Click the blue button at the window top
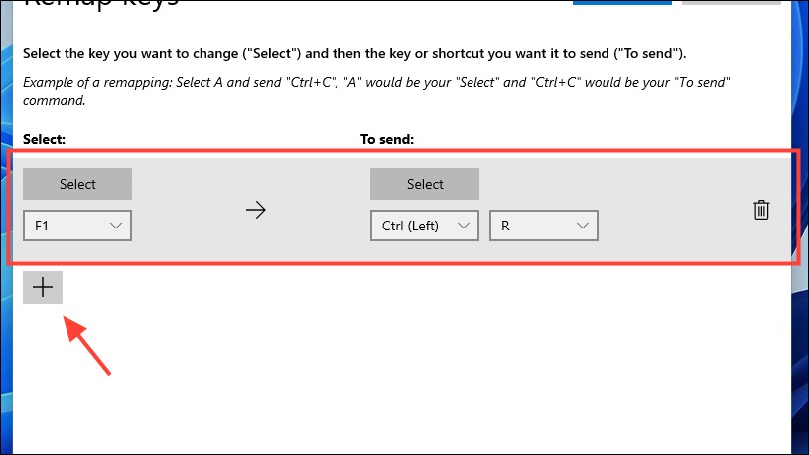Image resolution: width=809 pixels, height=455 pixels. (x=622, y=2)
